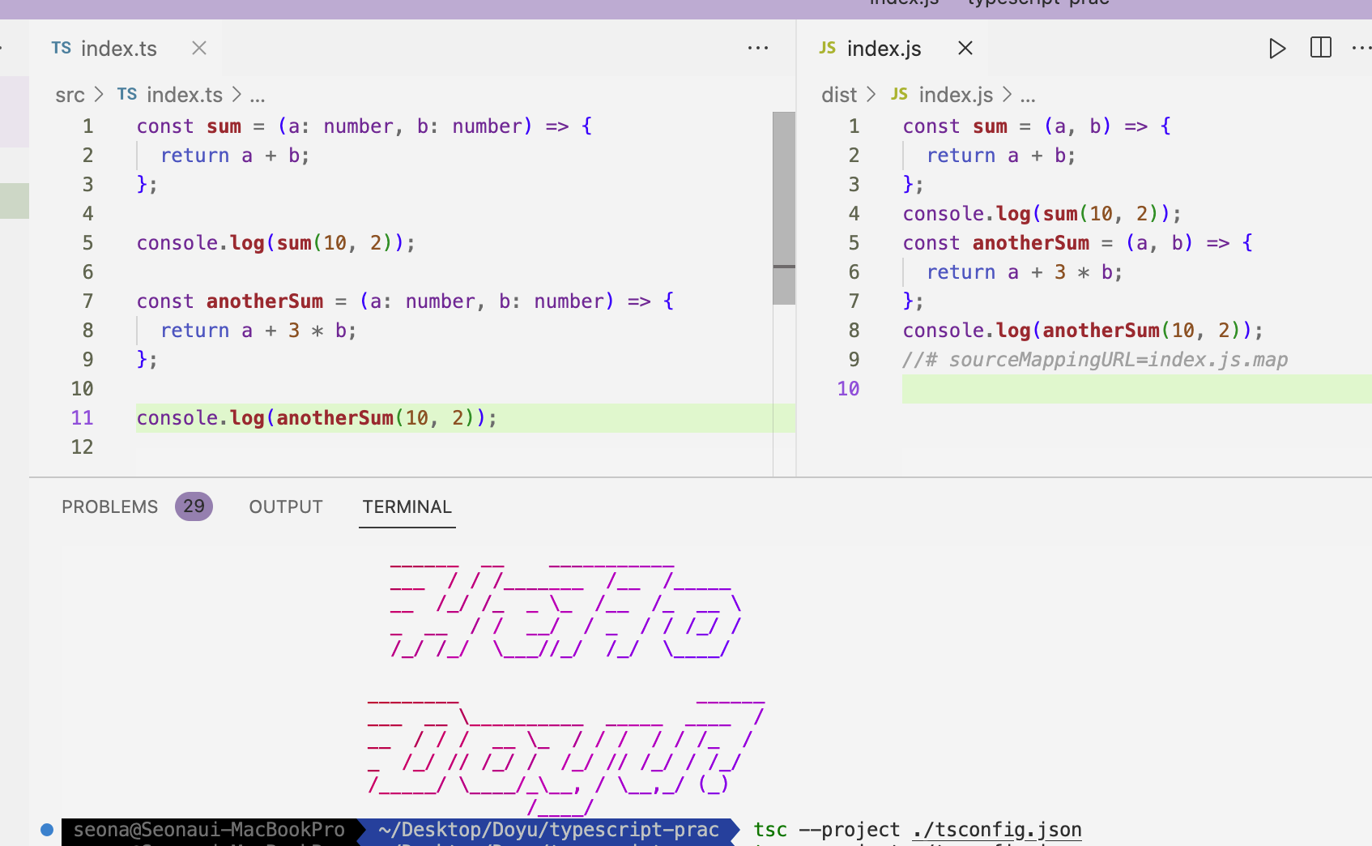Click 'return a + 3 * b;' in index.ts
This screenshot has height=846, width=1372.
click(258, 331)
